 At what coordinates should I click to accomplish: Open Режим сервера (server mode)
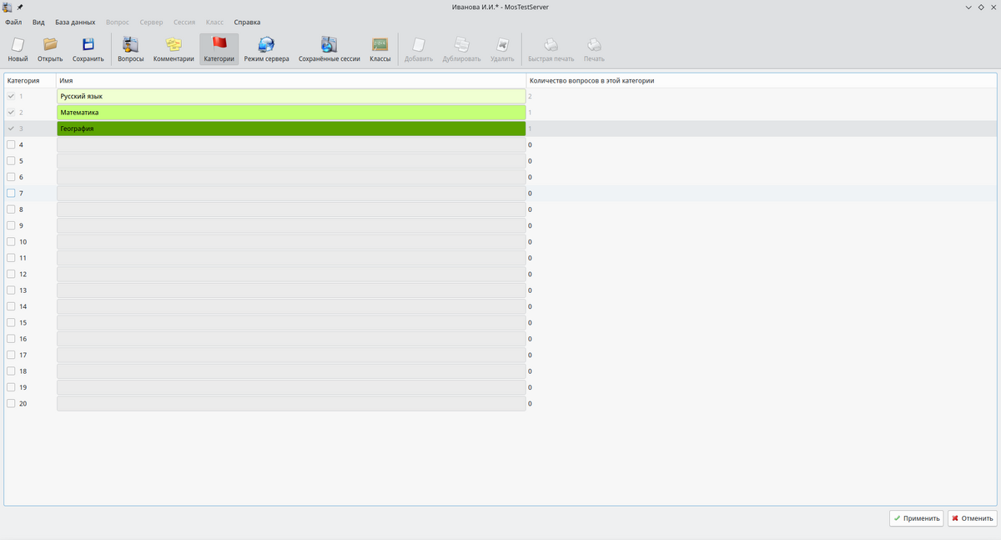pyautogui.click(x=266, y=46)
